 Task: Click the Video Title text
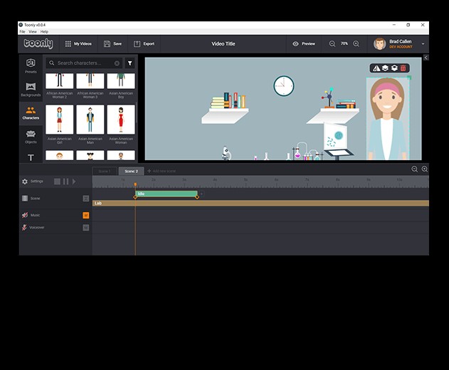click(x=223, y=44)
